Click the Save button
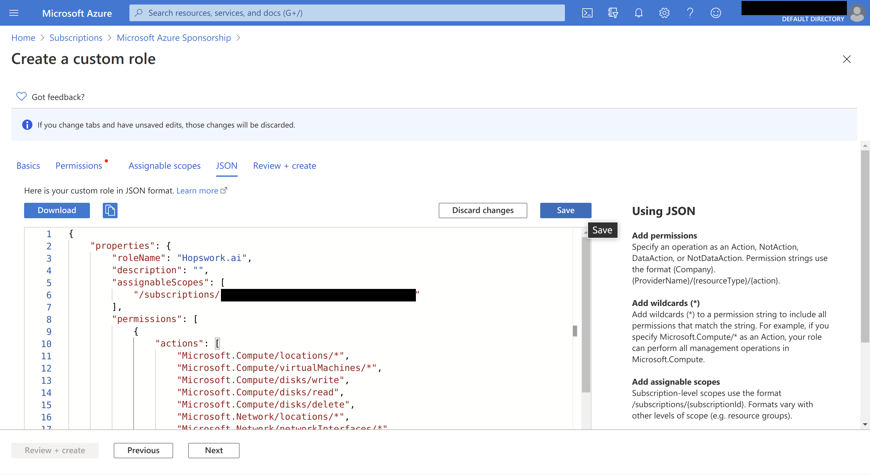Screen dimensions: 870x475 point(565,210)
